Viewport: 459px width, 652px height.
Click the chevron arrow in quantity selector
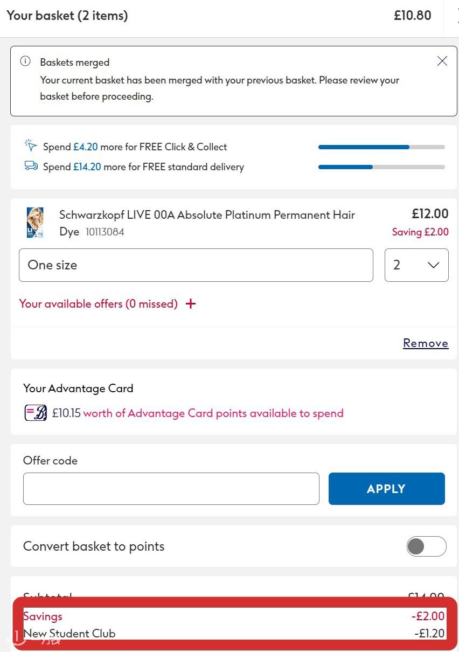(x=434, y=265)
